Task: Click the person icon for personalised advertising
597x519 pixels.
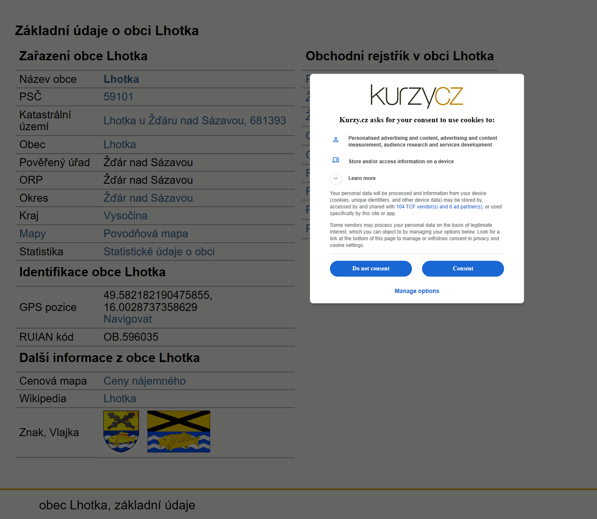Action: click(x=336, y=140)
